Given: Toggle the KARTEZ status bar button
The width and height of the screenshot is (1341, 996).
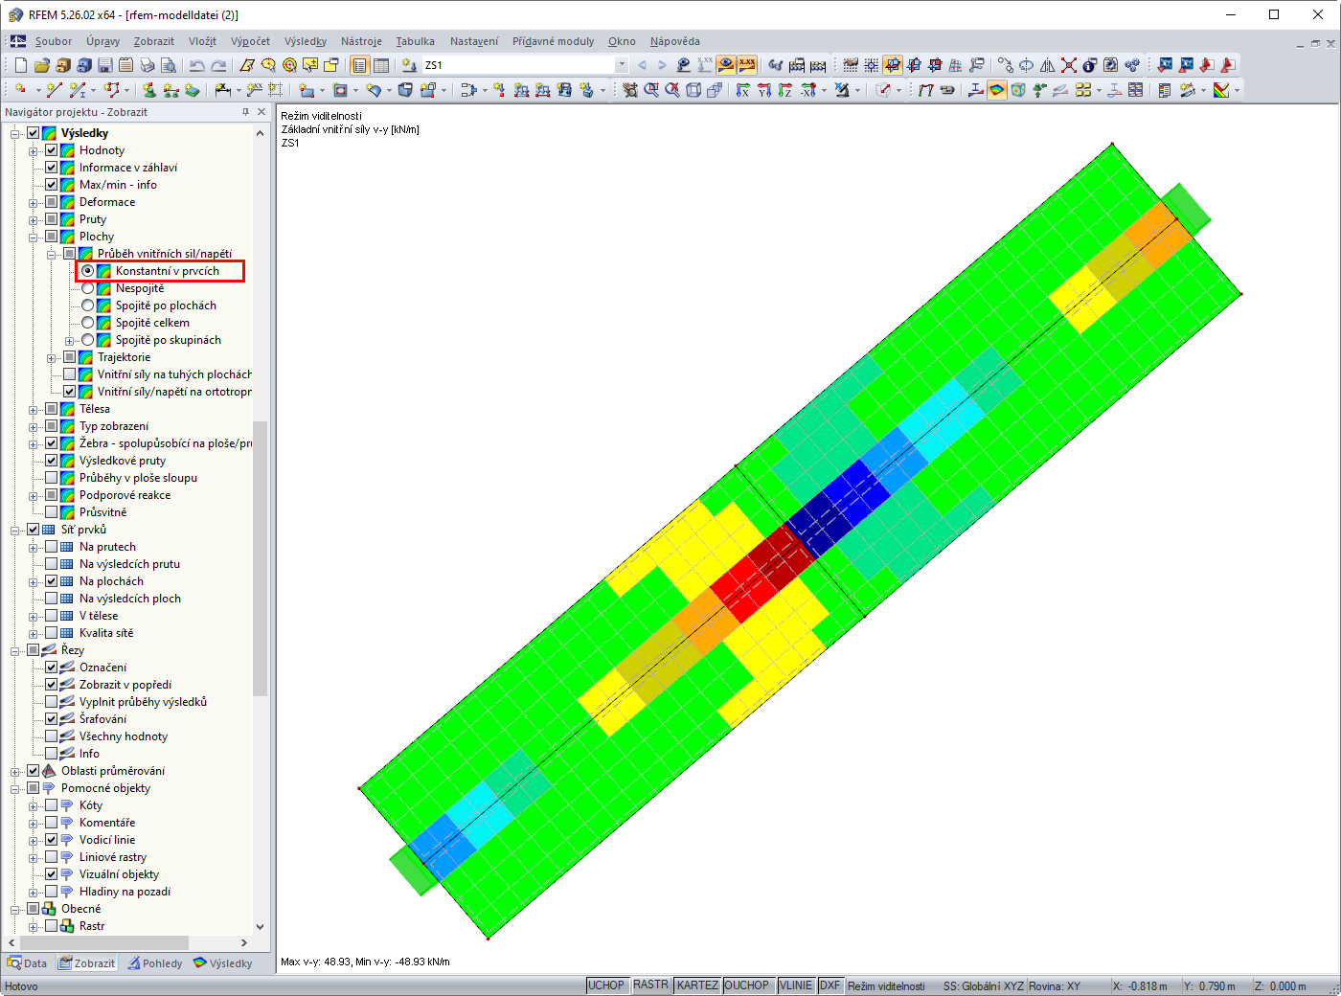Looking at the screenshot, I should click(697, 985).
